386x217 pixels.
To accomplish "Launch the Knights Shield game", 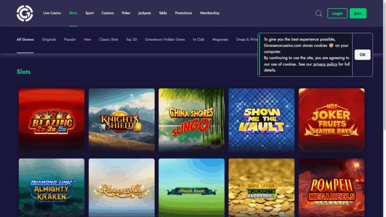I will [122, 121].
